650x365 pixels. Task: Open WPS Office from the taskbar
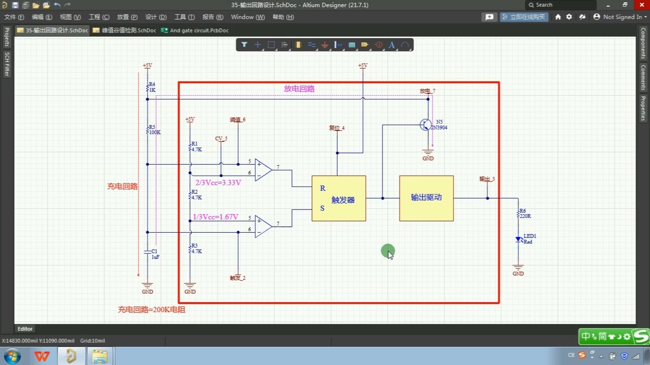[42, 355]
